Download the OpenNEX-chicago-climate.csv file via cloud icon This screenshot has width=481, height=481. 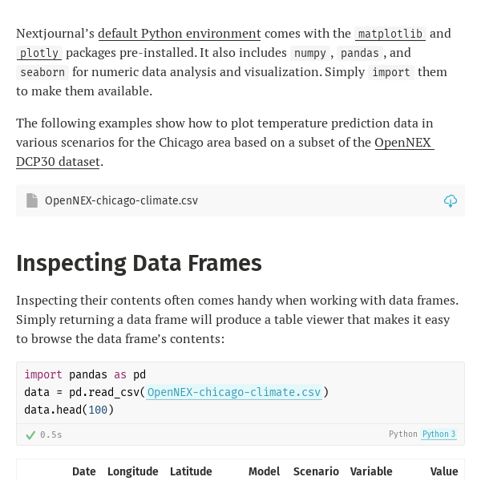pyautogui.click(x=451, y=200)
